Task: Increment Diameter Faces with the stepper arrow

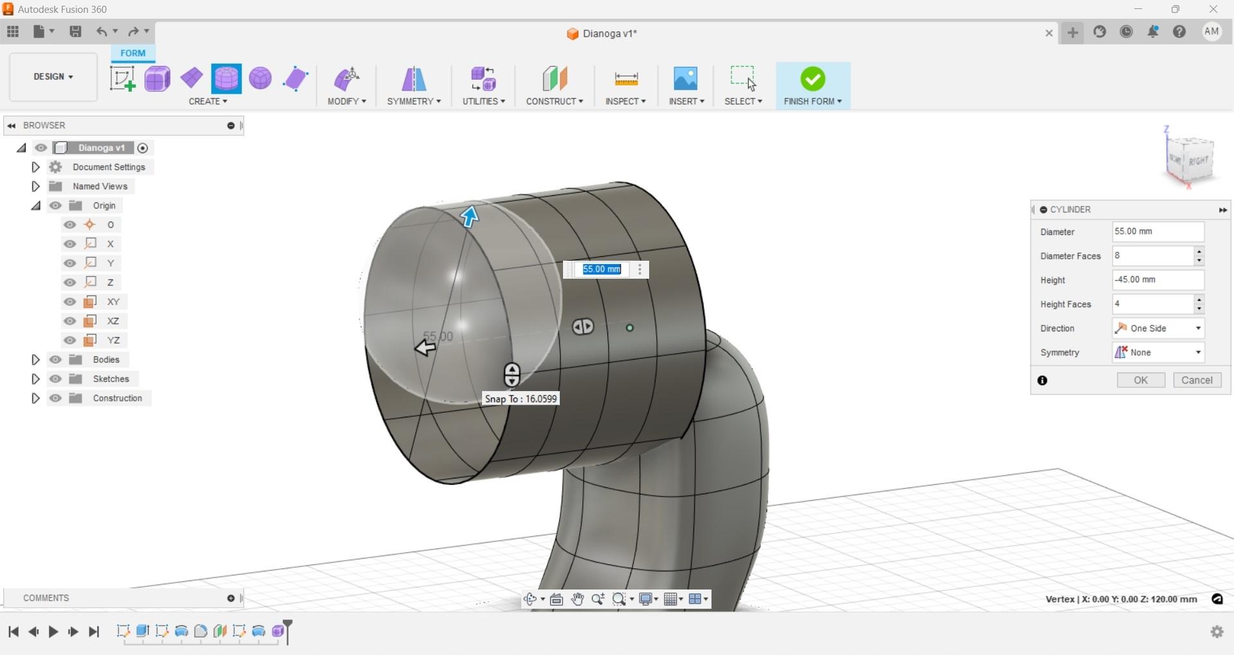Action: [1199, 252]
